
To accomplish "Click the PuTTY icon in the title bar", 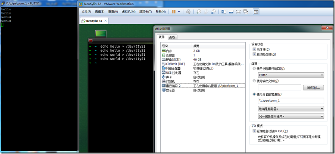I will [3, 3].
